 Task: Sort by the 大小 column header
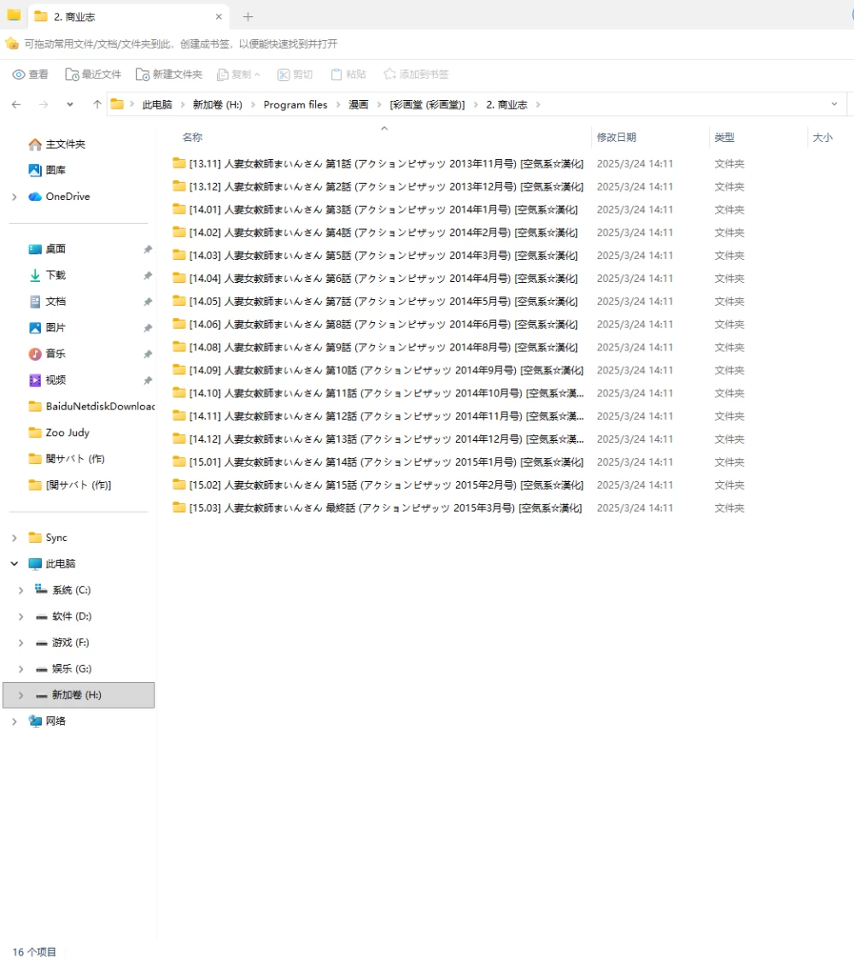point(822,137)
